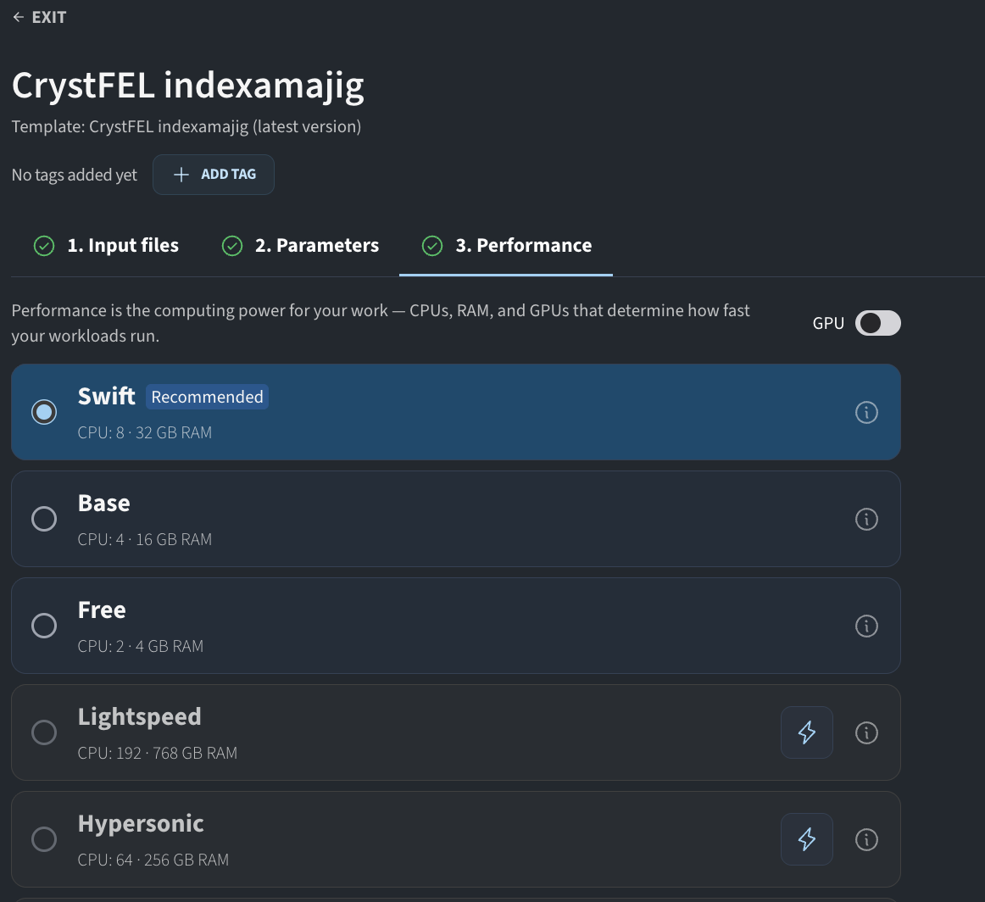This screenshot has width=985, height=902.
Task: Select the Free radio button
Action: click(44, 626)
